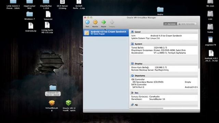Screen dimensions: 219x123
Task: Click the Ağ network section icon
Action: [x=132, y=105]
